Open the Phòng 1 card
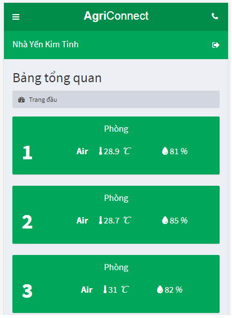This screenshot has width=232, height=318. pyautogui.click(x=117, y=146)
